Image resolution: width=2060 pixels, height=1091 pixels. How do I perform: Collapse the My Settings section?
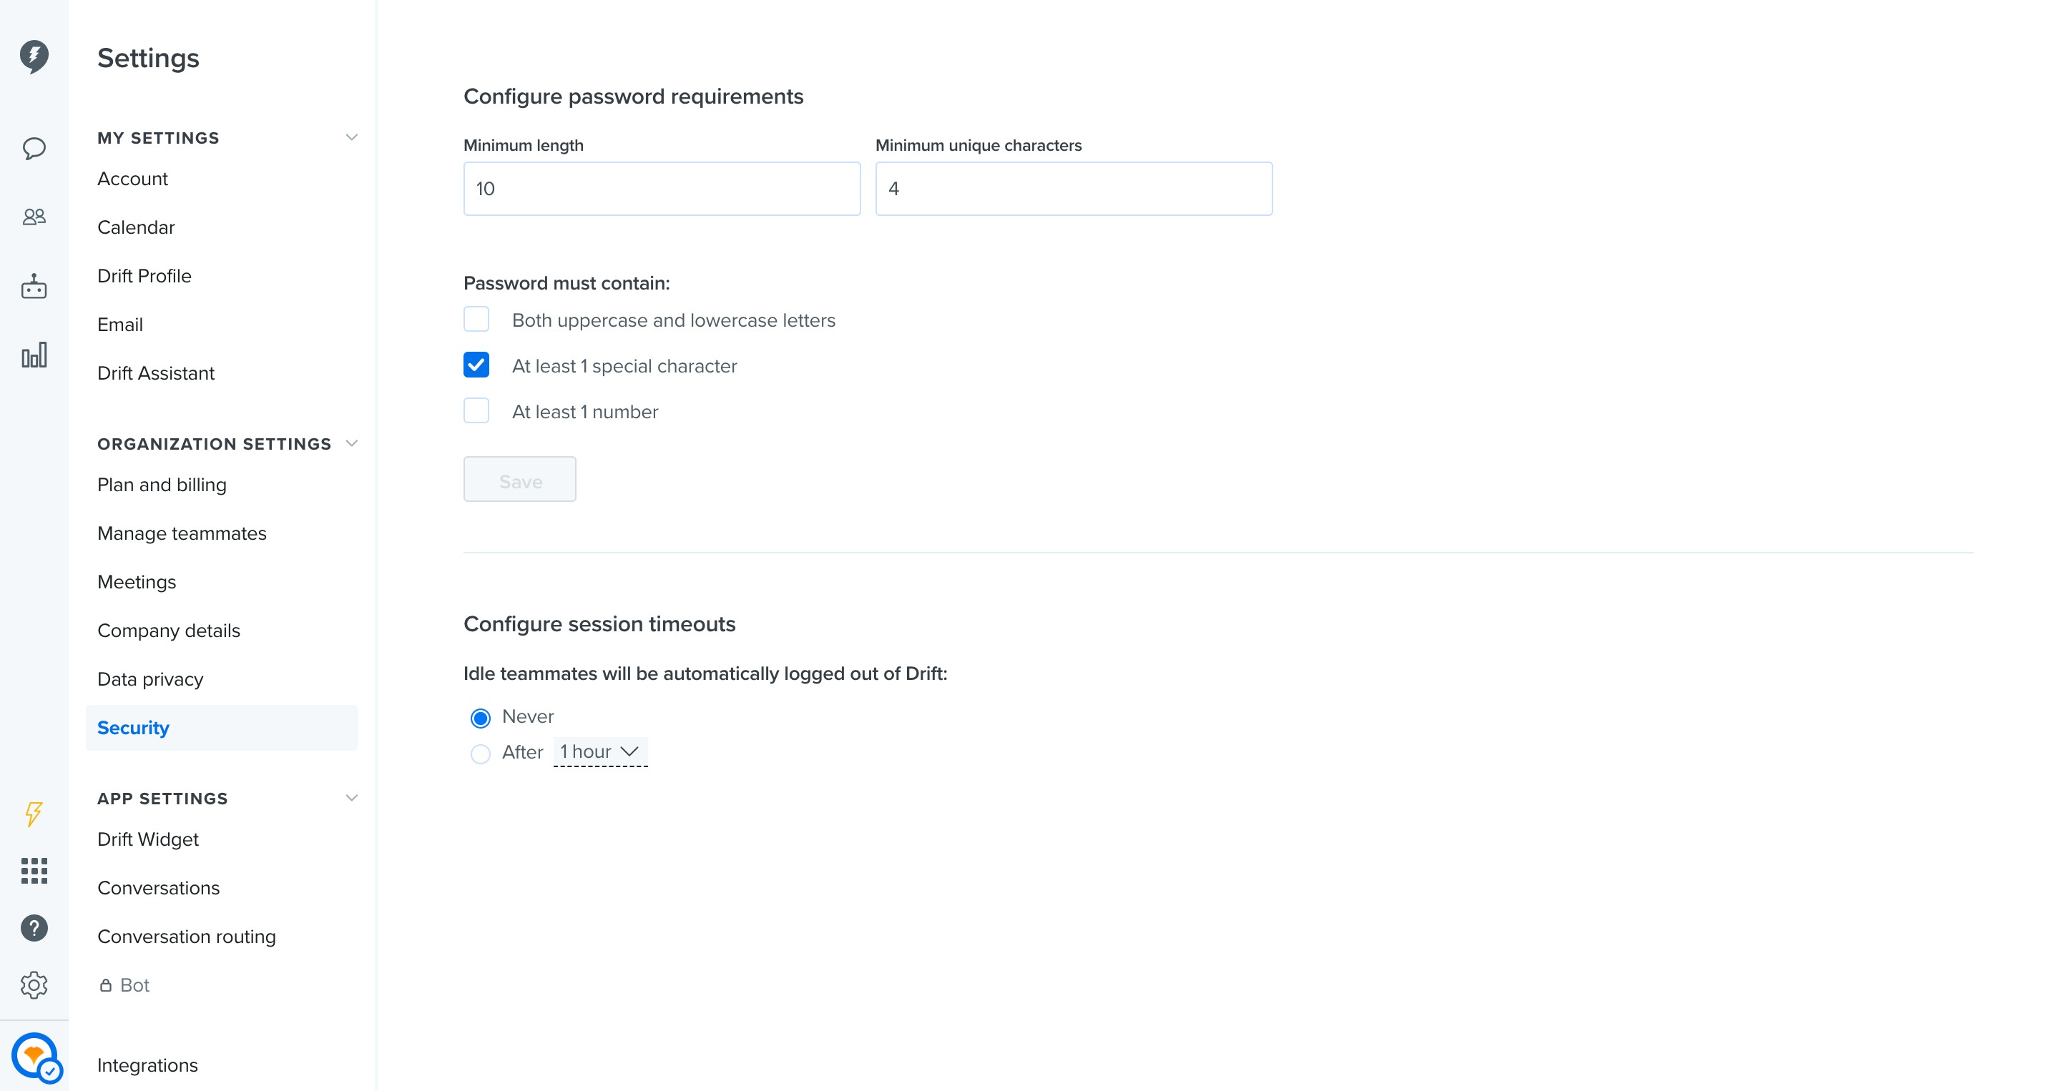click(351, 137)
